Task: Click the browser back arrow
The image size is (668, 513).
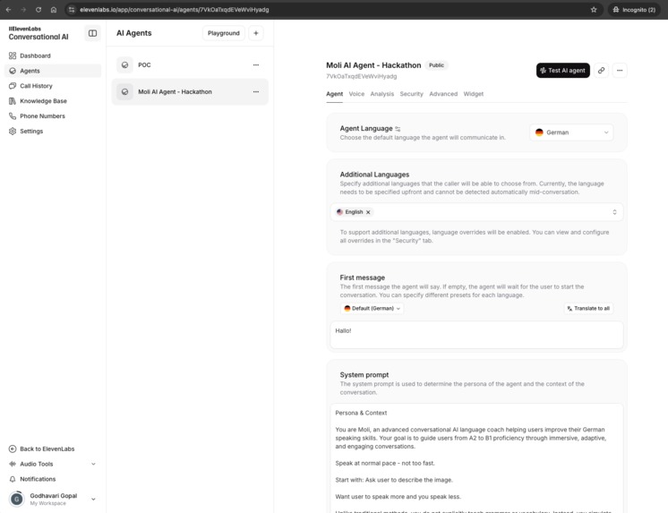Action: tap(9, 9)
